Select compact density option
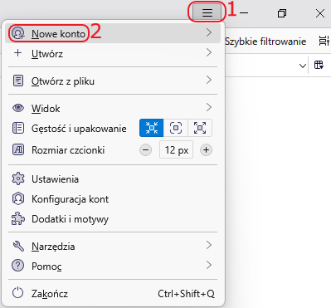Image resolution: width=331 pixels, height=308 pixels. (x=152, y=128)
